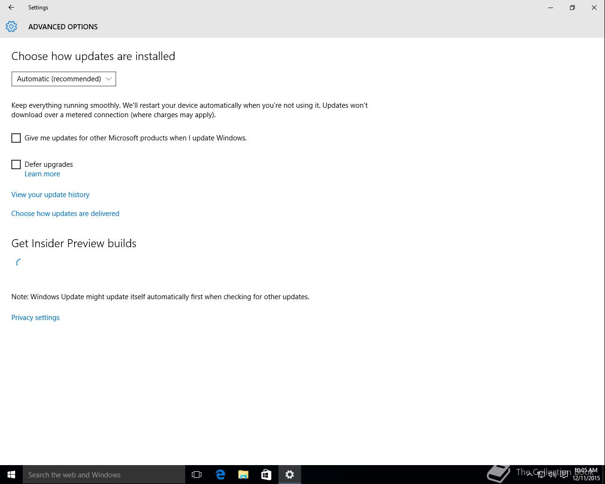
Task: Check the Defer upgrades box
Action: (x=16, y=164)
